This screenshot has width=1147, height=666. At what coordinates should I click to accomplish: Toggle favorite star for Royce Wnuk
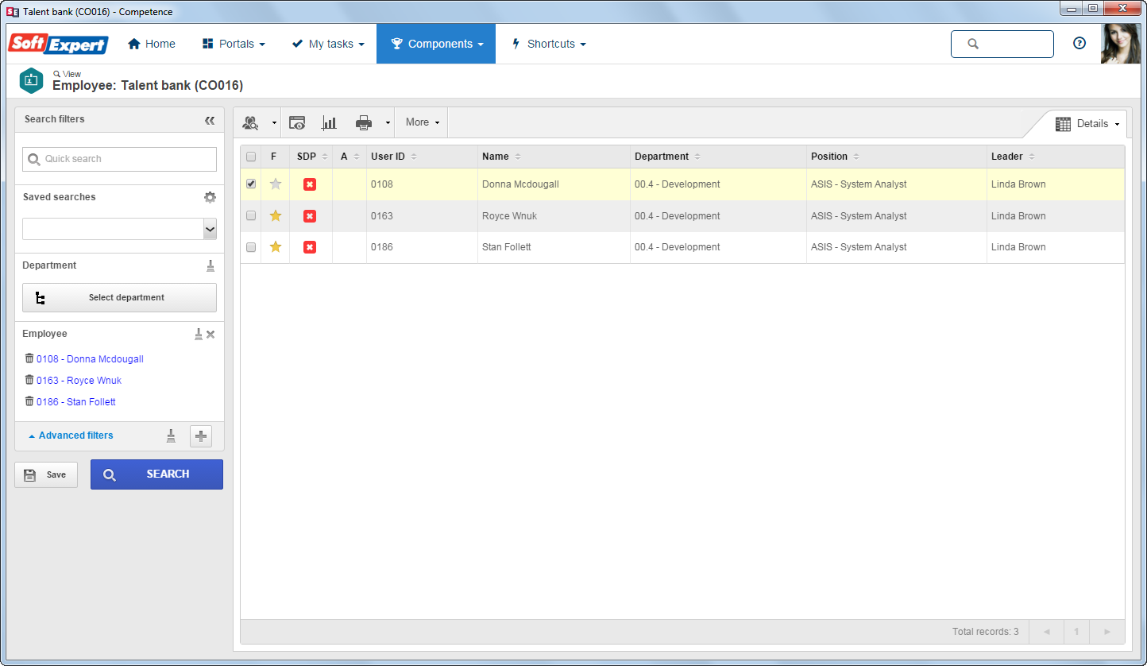tap(276, 215)
